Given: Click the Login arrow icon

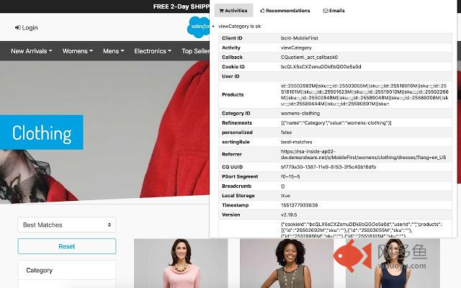Looking at the screenshot, I should 17,27.
